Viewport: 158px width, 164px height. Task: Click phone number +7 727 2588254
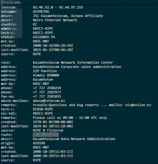pyautogui.click(x=47, y=88)
